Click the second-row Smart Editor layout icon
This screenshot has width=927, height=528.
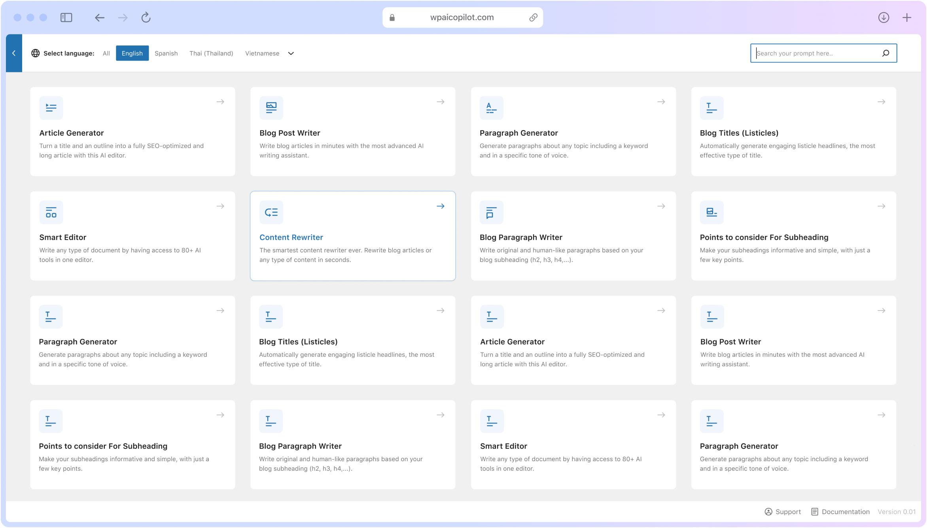coord(51,212)
